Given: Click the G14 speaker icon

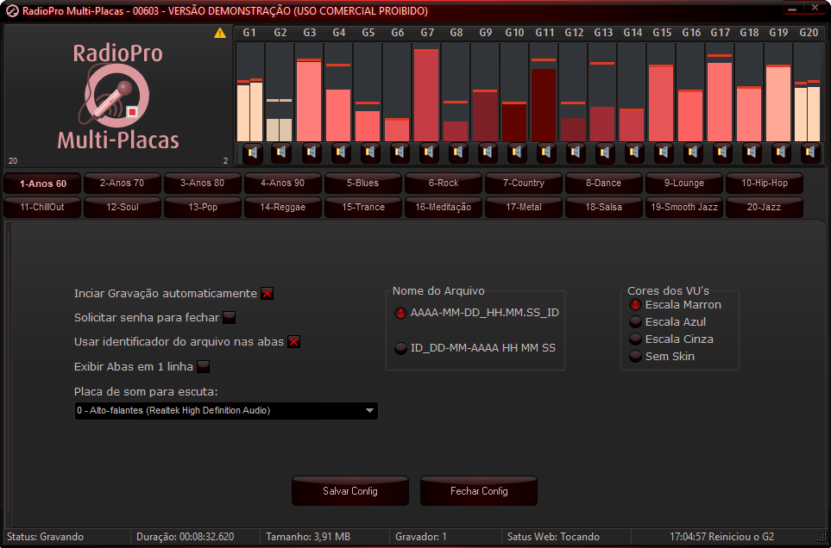Looking at the screenshot, I should coord(634,153).
